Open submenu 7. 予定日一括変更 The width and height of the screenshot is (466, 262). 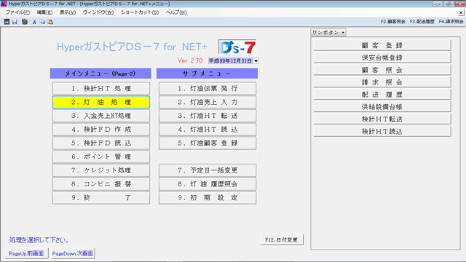point(208,170)
